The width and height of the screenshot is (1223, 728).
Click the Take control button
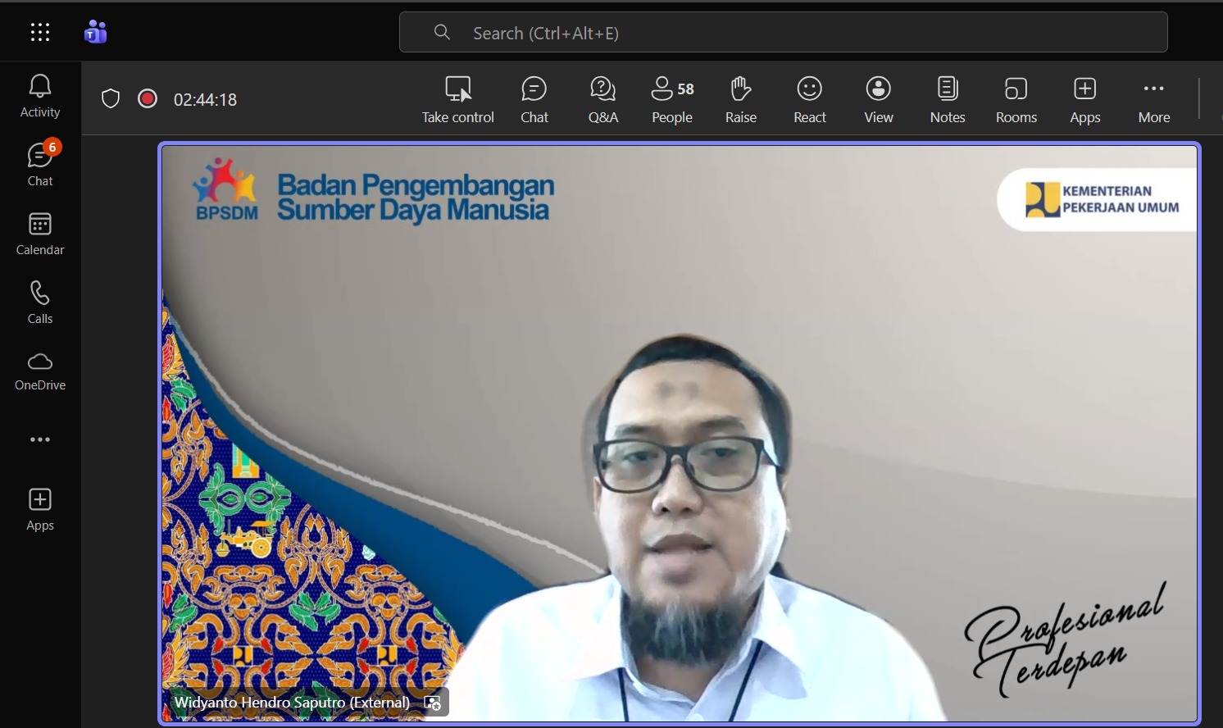tap(457, 99)
